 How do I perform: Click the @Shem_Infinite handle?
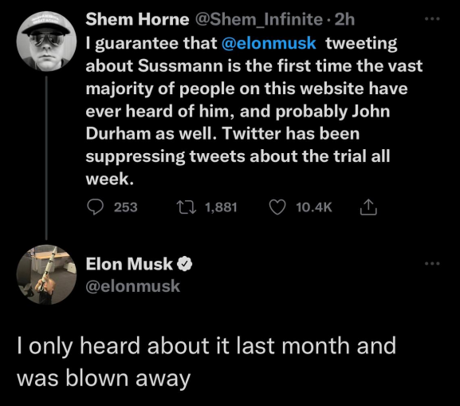click(259, 20)
